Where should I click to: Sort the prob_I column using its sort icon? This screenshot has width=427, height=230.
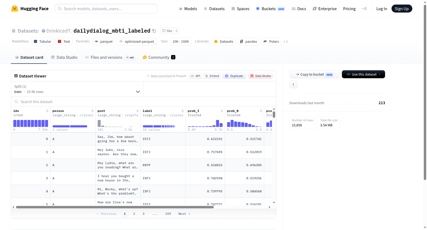tap(222, 111)
